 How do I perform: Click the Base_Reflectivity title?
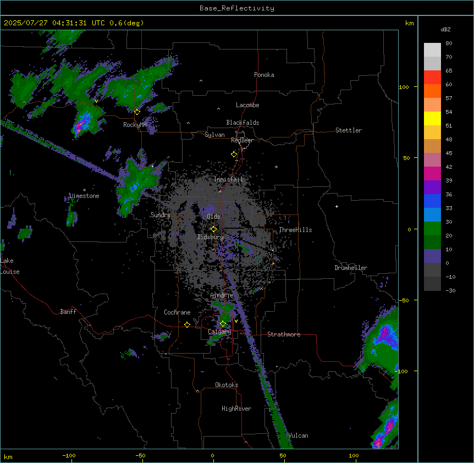point(237,8)
